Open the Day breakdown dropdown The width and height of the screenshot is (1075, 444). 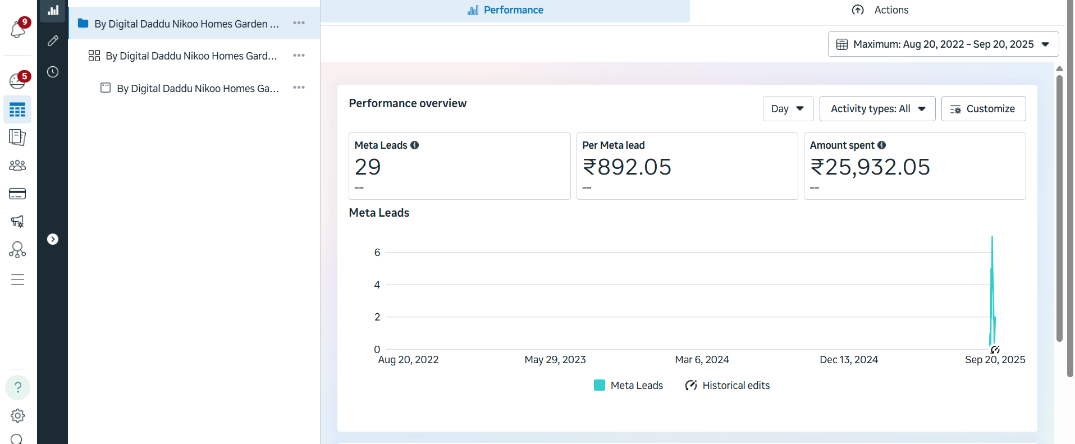pos(787,109)
